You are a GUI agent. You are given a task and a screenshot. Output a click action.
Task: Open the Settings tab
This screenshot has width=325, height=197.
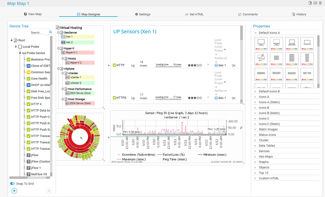click(143, 14)
